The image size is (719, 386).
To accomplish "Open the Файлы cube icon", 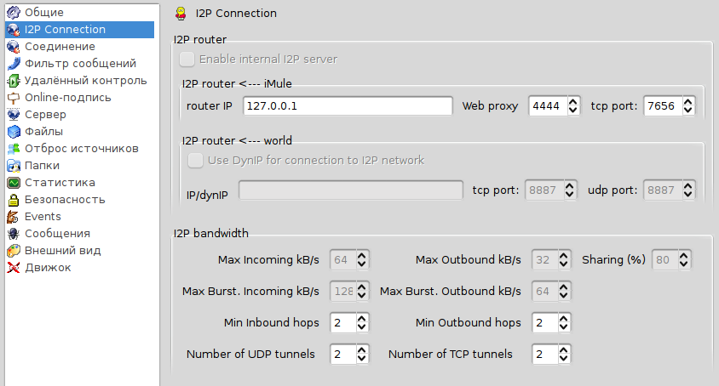I will click(14, 132).
